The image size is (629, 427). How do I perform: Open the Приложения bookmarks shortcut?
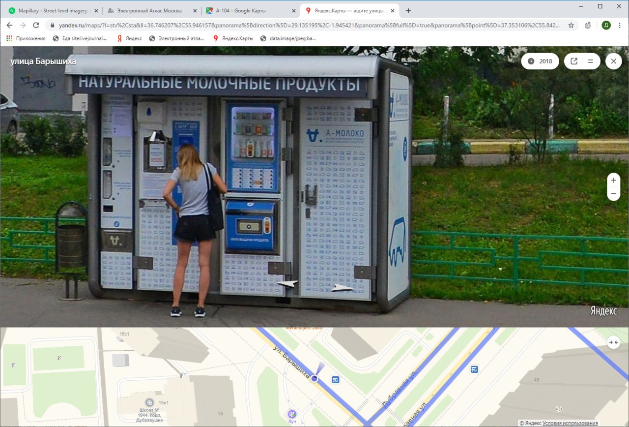tap(26, 38)
